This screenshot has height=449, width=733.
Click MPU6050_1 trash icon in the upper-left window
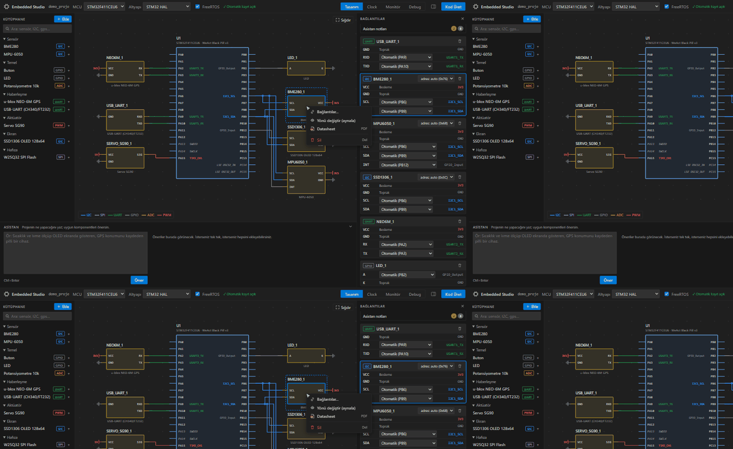click(460, 123)
